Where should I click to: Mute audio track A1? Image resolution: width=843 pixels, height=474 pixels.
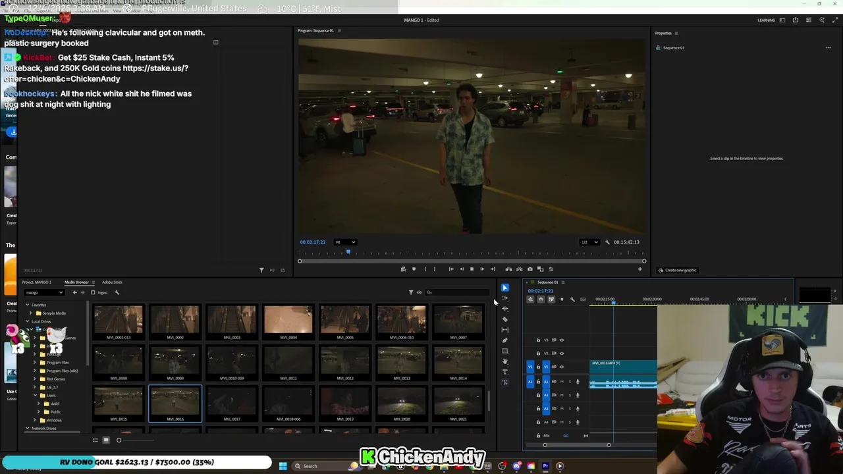pos(562,382)
